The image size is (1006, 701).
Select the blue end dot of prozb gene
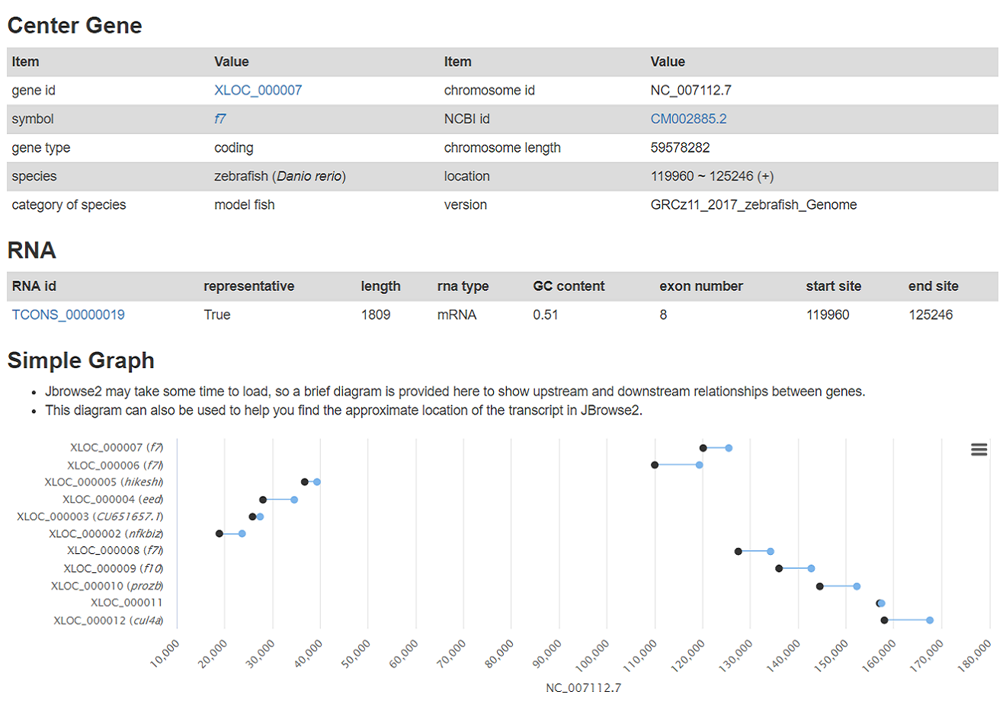click(x=857, y=586)
